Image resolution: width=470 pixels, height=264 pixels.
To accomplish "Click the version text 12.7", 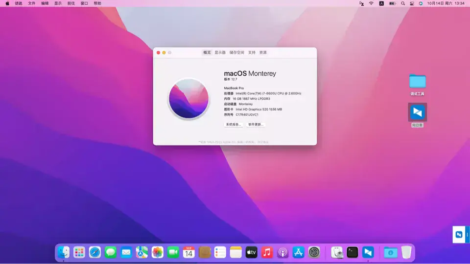I will (x=234, y=79).
